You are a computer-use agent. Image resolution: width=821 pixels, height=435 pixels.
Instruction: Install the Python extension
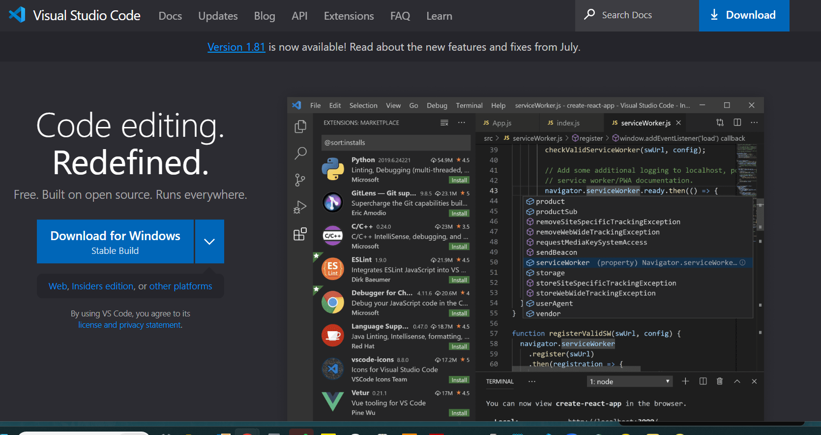(x=459, y=180)
